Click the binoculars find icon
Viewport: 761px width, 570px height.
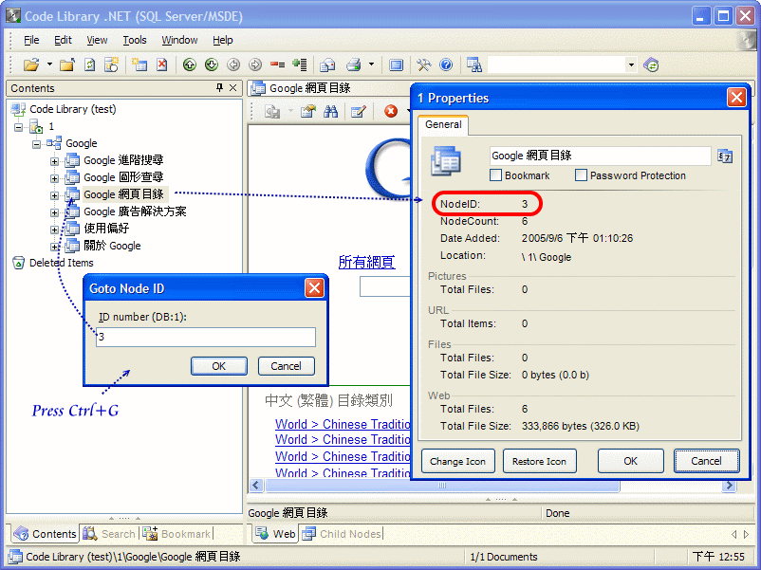pos(330,112)
